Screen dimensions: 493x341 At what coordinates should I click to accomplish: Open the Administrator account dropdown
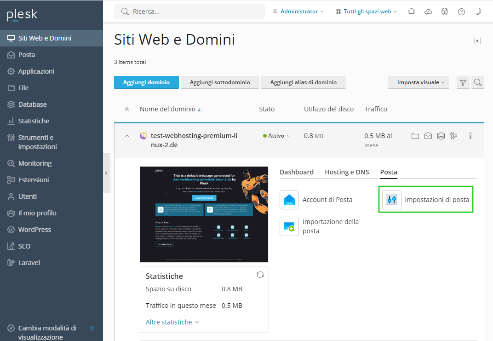pyautogui.click(x=298, y=12)
